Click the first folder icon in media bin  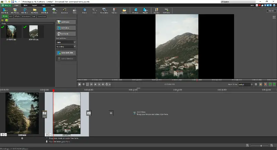pos(2,20)
